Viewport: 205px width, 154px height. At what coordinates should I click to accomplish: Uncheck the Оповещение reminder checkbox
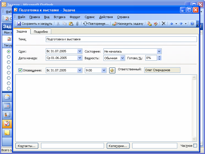20,70
